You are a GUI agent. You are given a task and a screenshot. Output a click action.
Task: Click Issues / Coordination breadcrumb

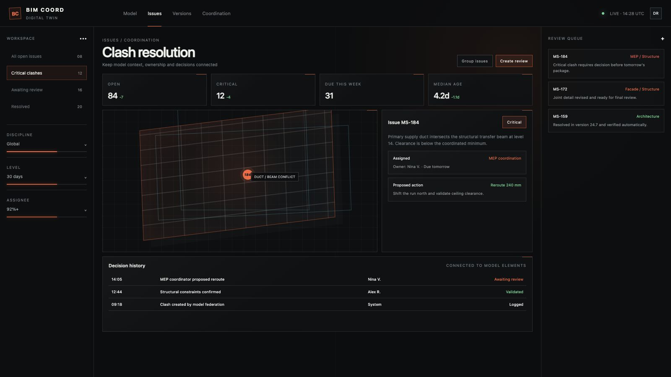click(131, 40)
